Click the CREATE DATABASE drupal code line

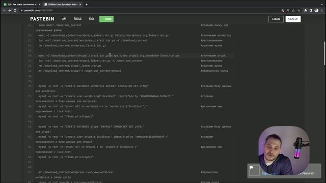91,127
